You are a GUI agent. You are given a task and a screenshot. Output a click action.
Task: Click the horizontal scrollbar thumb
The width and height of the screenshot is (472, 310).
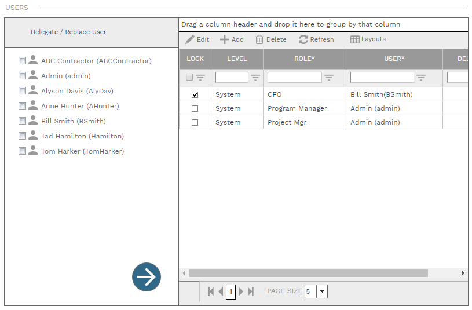308,273
